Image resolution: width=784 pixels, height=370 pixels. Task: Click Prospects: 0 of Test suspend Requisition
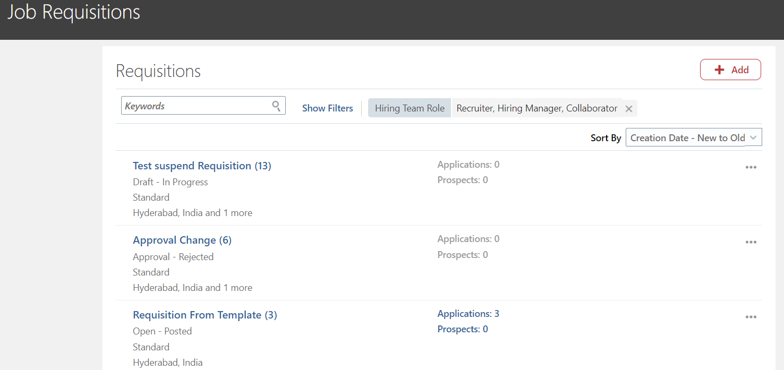(x=463, y=180)
